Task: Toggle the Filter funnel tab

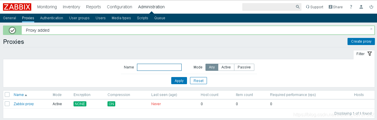Action: click(364, 54)
